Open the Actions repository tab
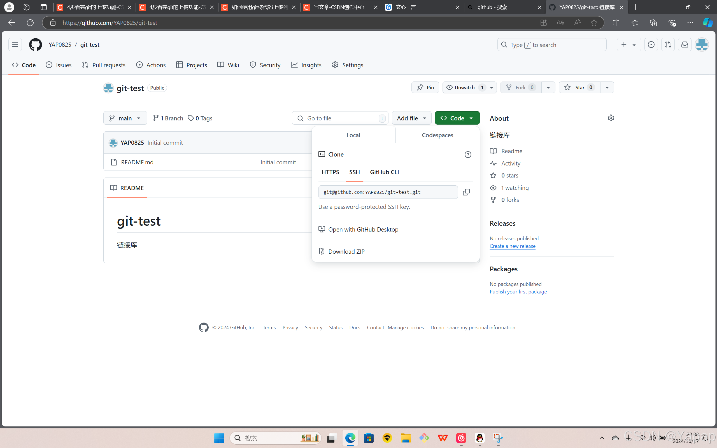 [x=151, y=65]
